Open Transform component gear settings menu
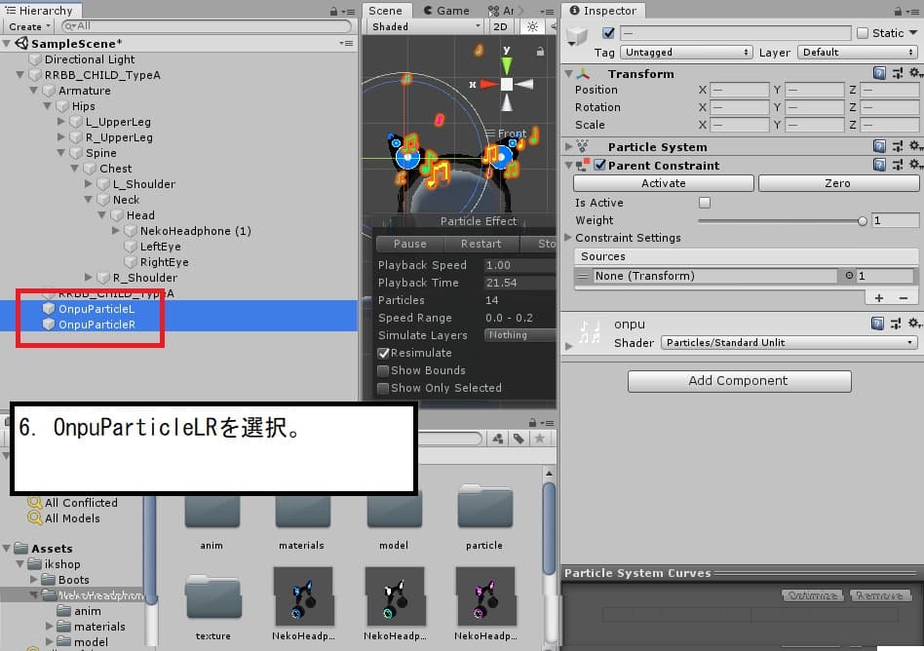This screenshot has width=924, height=651. pos(914,73)
